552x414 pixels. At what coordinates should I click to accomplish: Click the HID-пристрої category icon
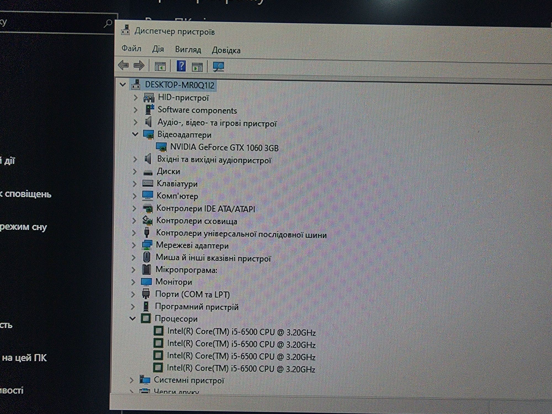149,97
